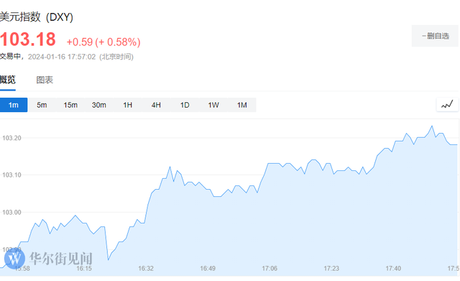Select the 5m timeframe
Screen dimensions: 460x281
point(42,105)
